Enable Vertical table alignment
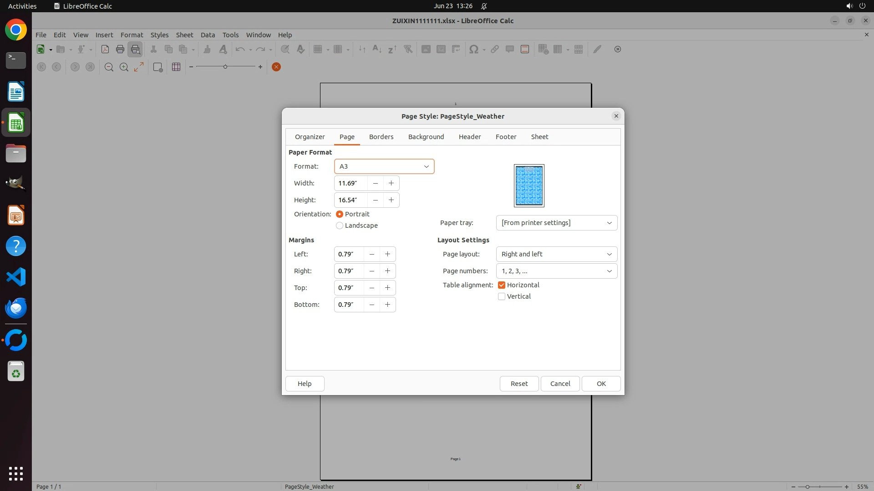This screenshot has width=874, height=491. (x=502, y=296)
